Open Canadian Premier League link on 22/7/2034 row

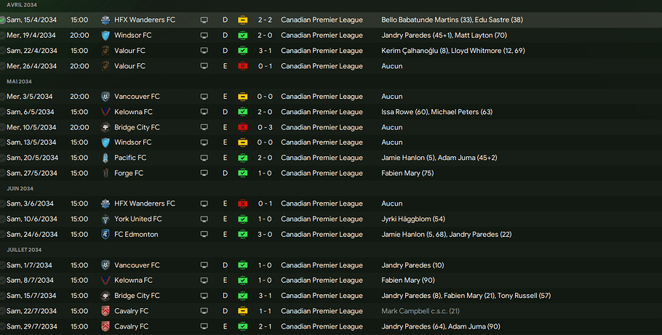pos(322,311)
